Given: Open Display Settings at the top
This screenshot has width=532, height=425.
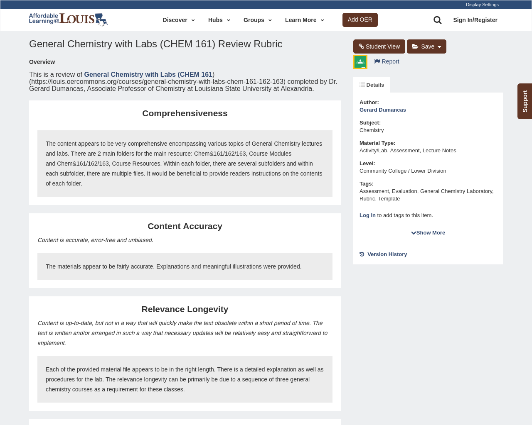Looking at the screenshot, I should [482, 4].
